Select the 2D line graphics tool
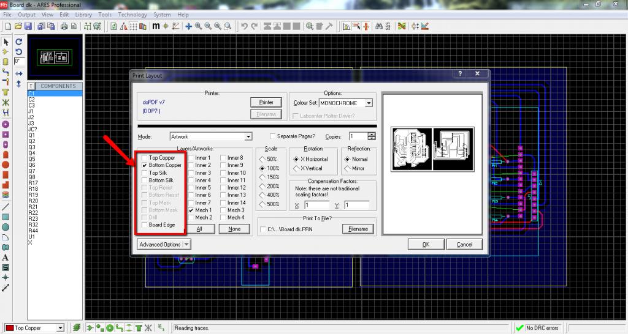The image size is (628, 334). click(6, 207)
